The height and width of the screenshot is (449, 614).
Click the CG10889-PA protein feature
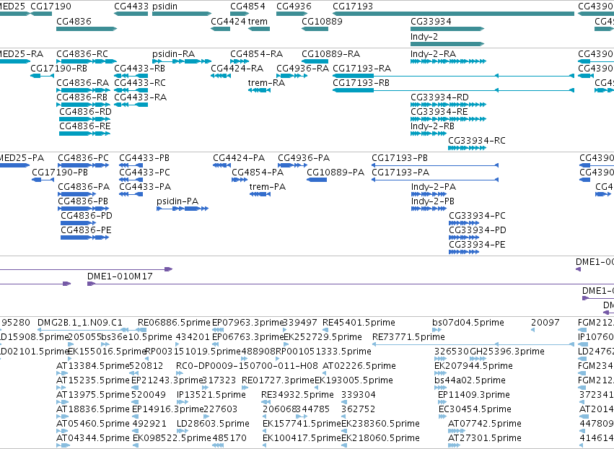pos(317,180)
